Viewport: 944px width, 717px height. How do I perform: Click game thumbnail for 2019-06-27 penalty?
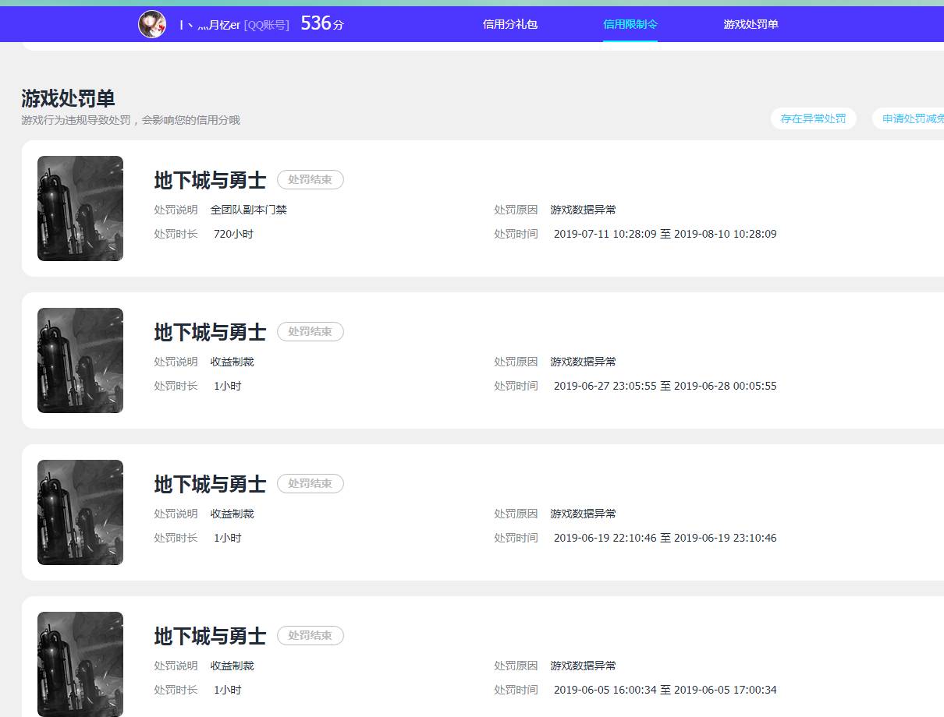click(x=80, y=360)
